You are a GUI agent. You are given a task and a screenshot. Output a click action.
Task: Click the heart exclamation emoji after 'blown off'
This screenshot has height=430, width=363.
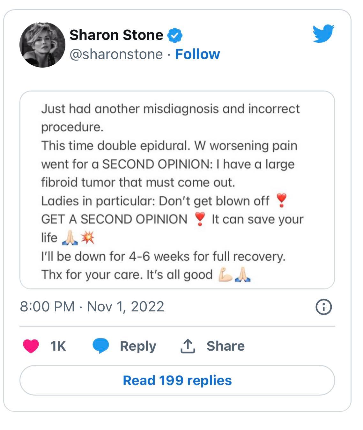281,201
